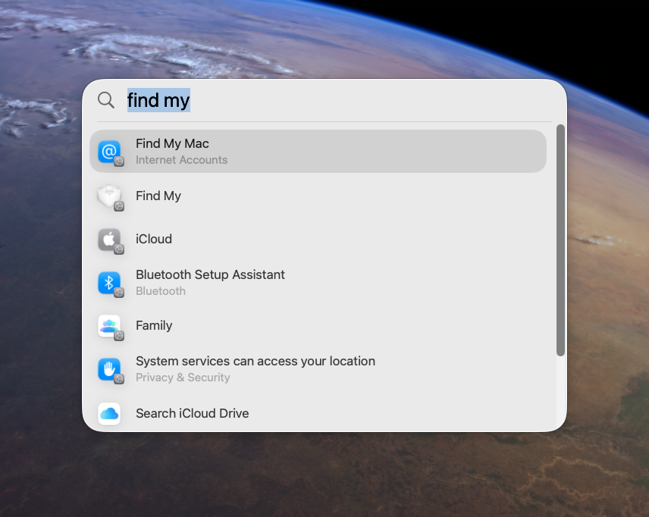Click the Internet Accounts @ icon

[110, 152]
